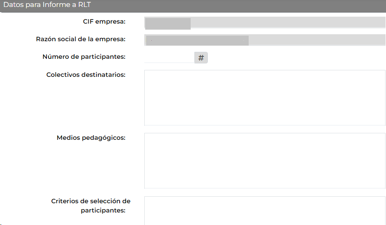This screenshot has height=225, width=386.
Task: Click the Criterios de selección de participantes label
Action: point(91,206)
